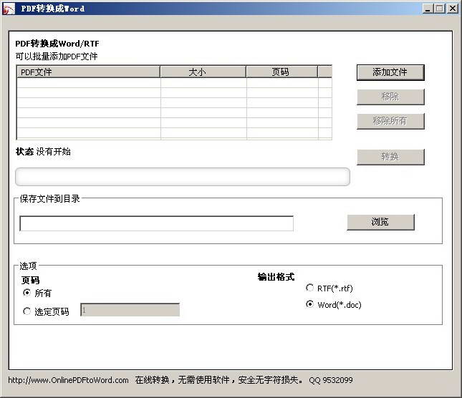Screen dimensions: 462x398
Task: Choose RTF(*.rtf) output format
Action: [309, 288]
